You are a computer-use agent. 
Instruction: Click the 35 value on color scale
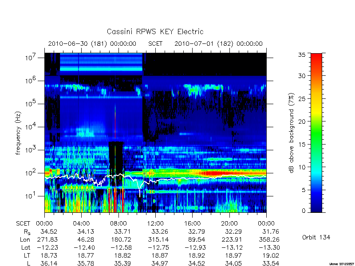tap(302, 55)
